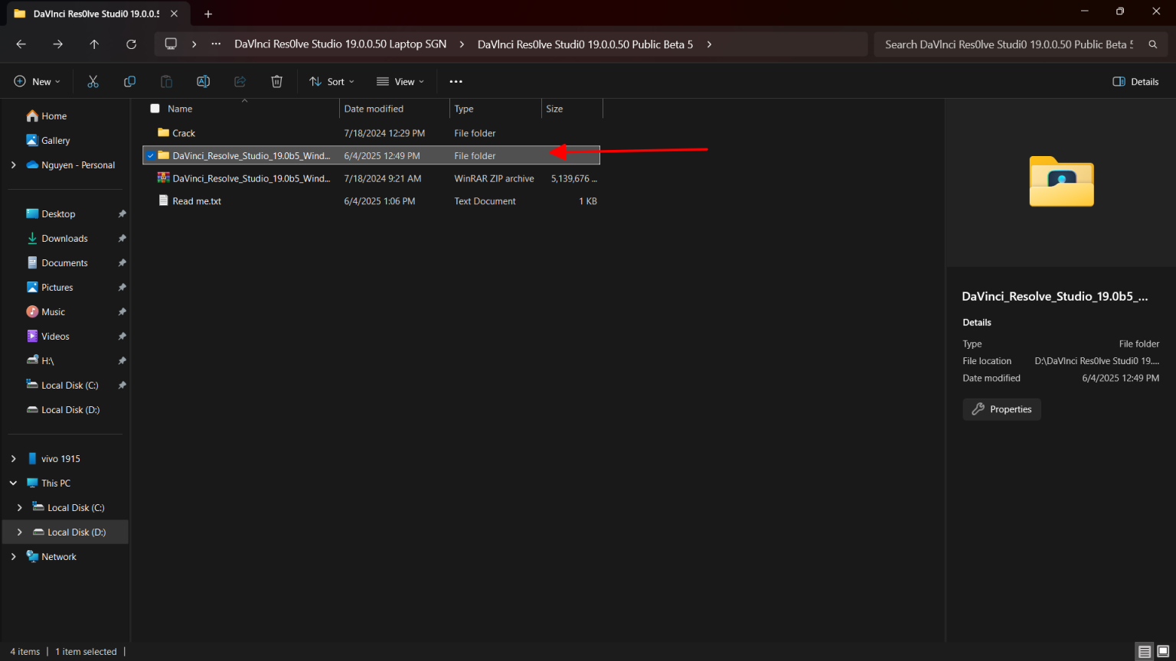The width and height of the screenshot is (1176, 661).
Task: Open the Sort dropdown menu
Action: click(332, 82)
